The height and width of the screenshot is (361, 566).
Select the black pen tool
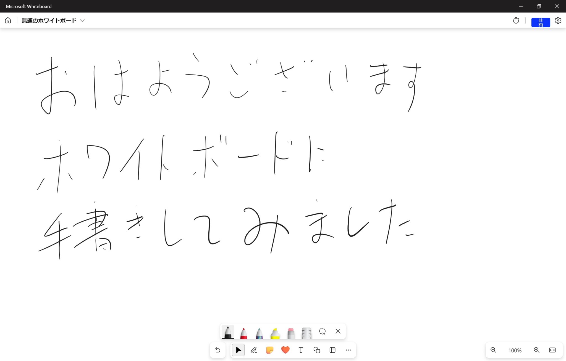pyautogui.click(x=228, y=332)
